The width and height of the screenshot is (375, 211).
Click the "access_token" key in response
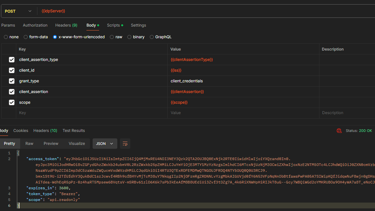click(43, 159)
